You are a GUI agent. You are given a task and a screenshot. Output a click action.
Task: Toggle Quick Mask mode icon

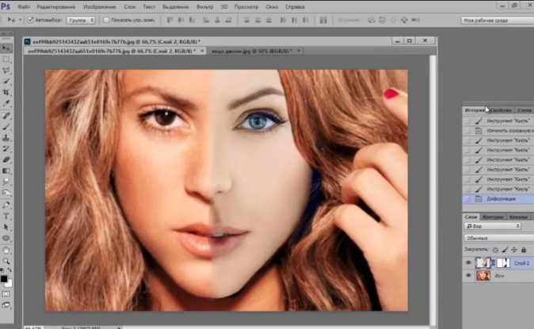[6, 294]
